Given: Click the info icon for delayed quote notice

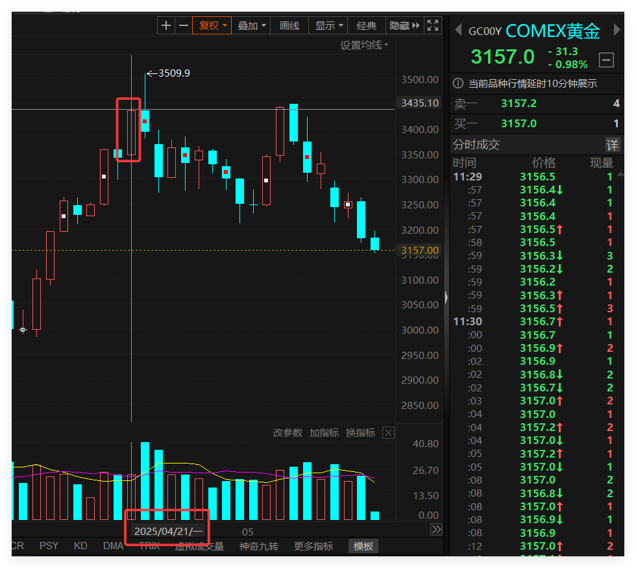Looking at the screenshot, I should pyautogui.click(x=458, y=84).
